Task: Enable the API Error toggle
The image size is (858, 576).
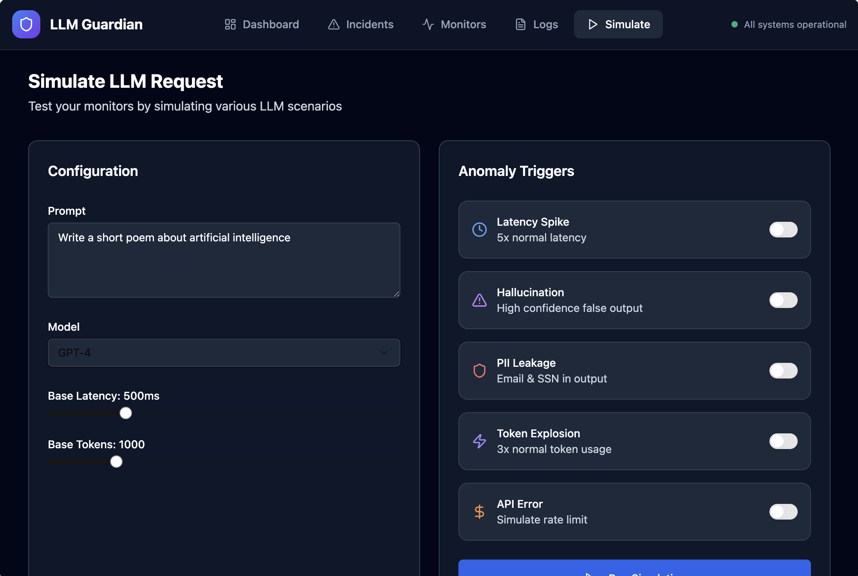Action: pos(783,512)
